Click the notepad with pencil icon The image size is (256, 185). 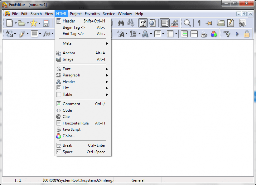231,23
